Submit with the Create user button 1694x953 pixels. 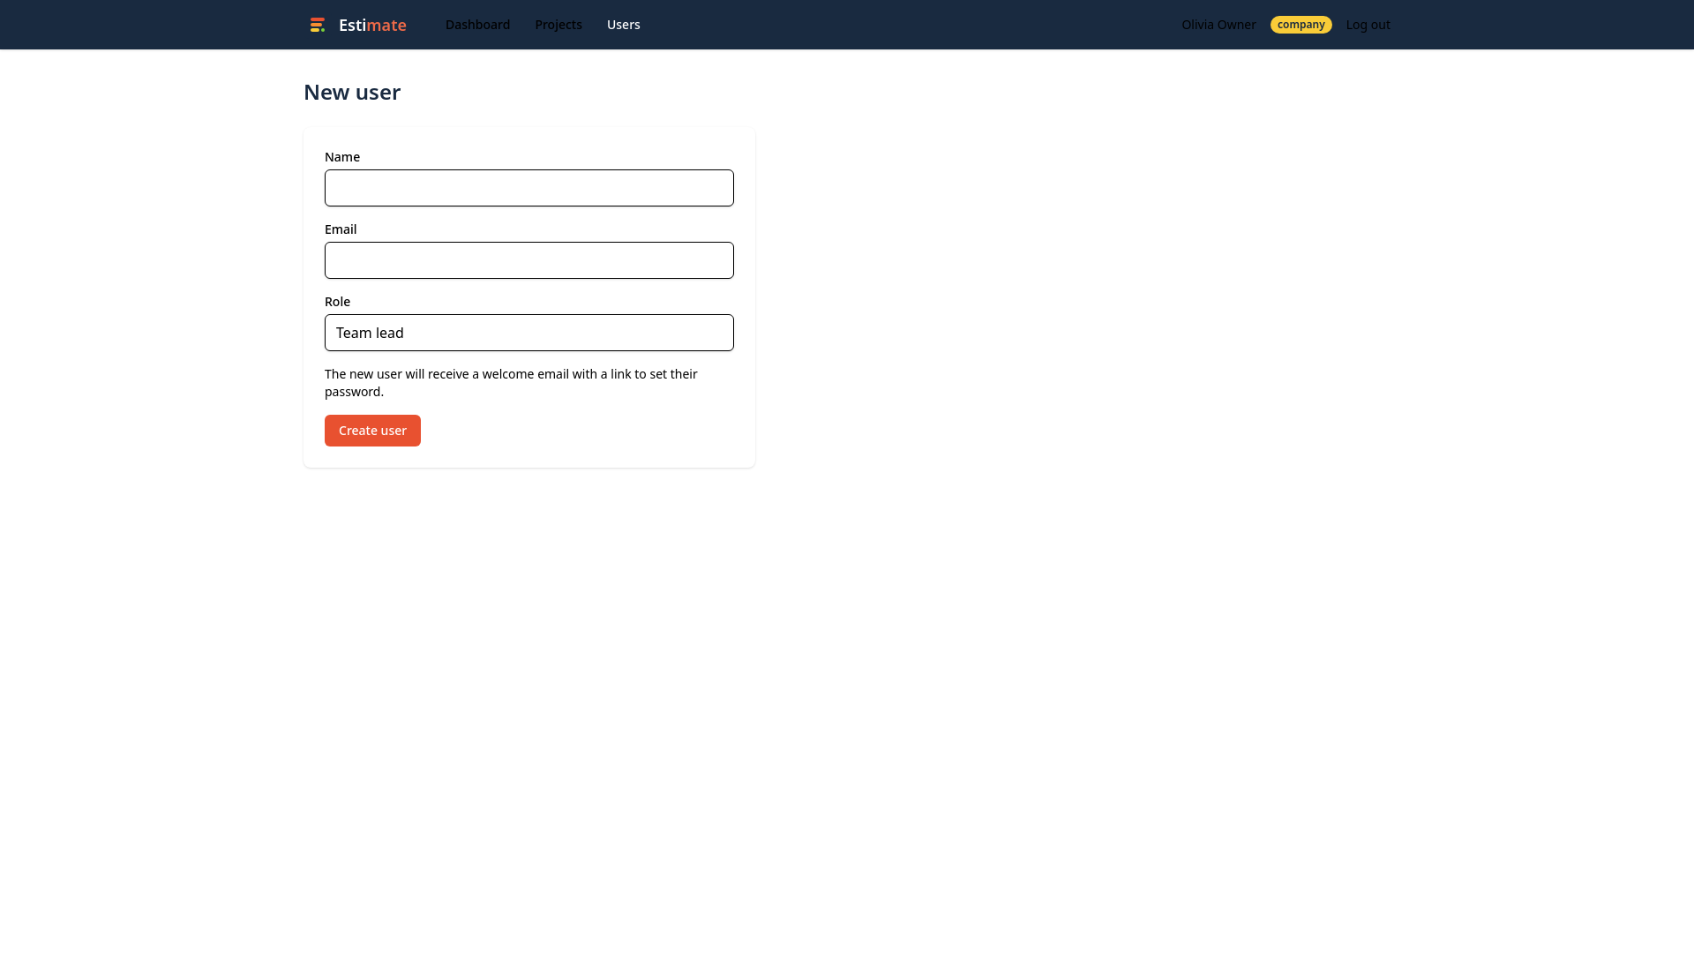tap(372, 431)
